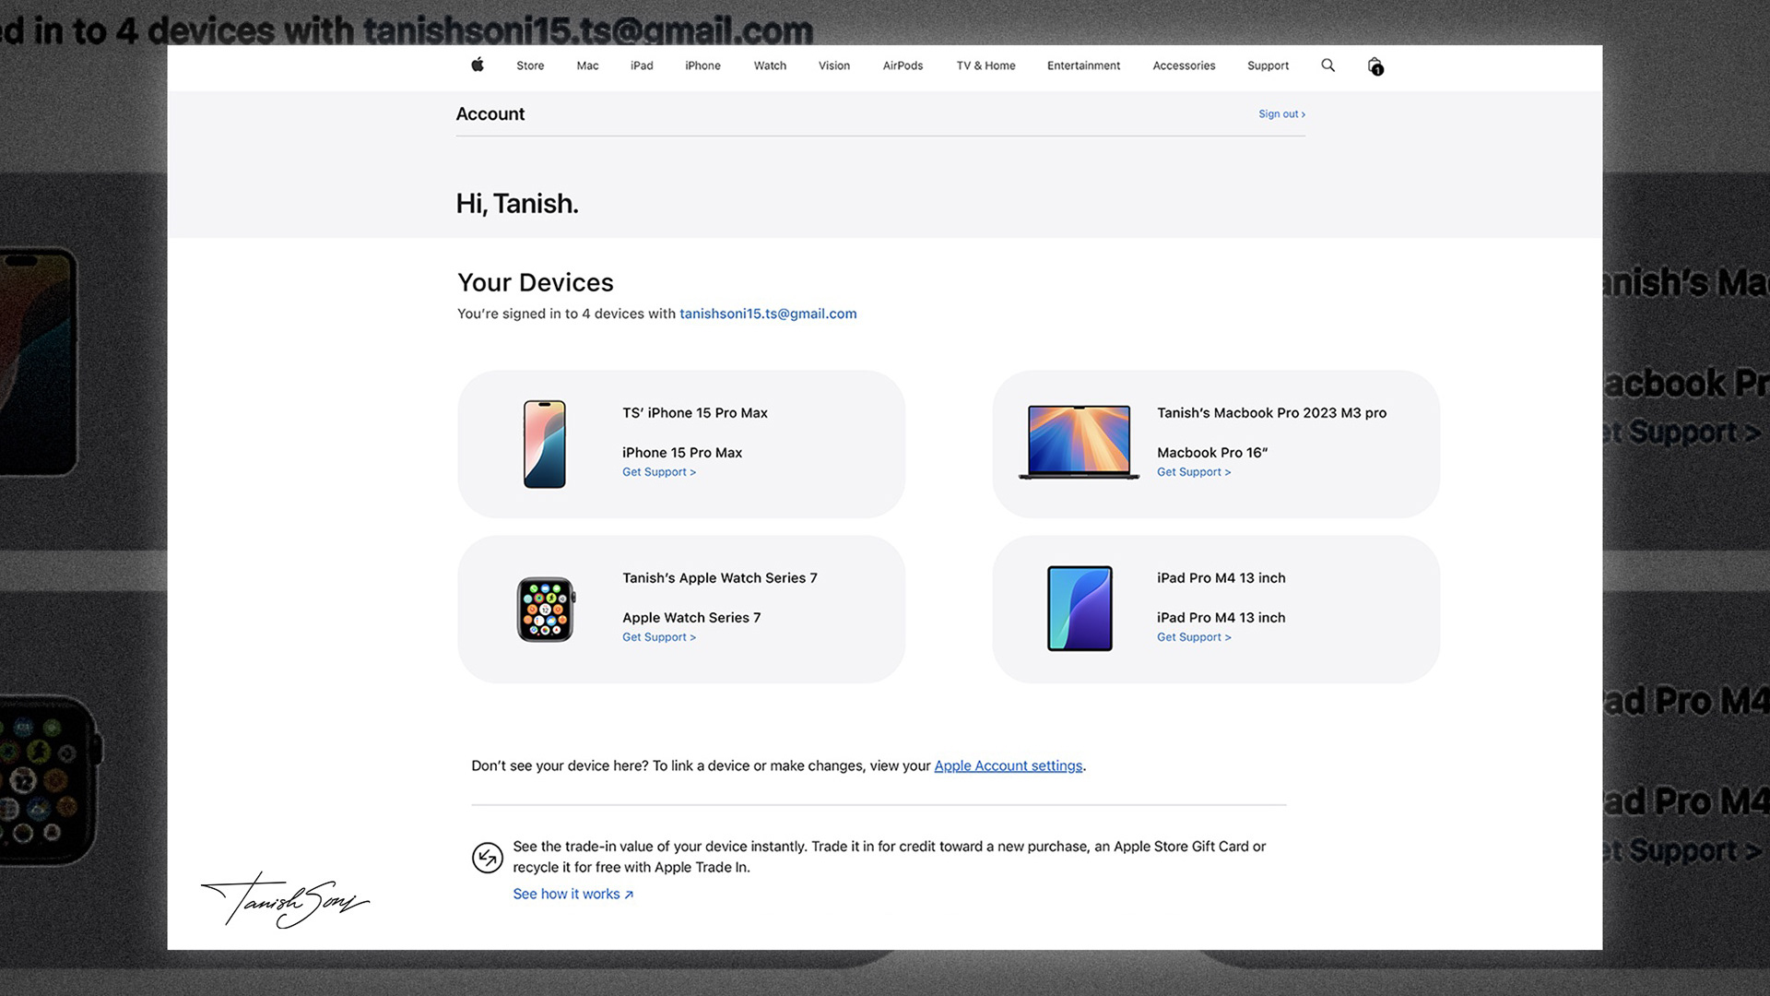The width and height of the screenshot is (1770, 996).
Task: Click the iPad Pro M4 device image
Action: point(1080,609)
